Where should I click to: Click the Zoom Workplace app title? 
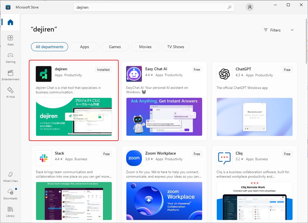(x=160, y=153)
